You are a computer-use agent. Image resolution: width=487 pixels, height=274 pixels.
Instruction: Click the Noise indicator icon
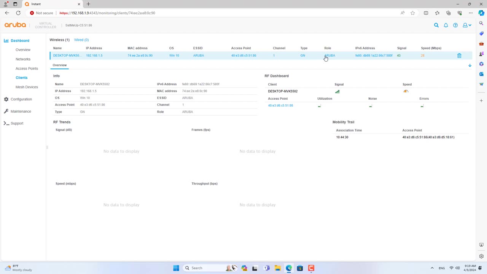tap(371, 106)
